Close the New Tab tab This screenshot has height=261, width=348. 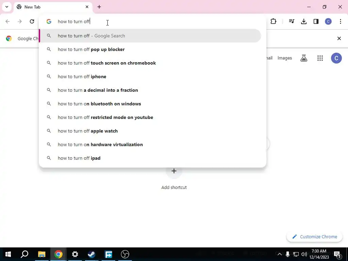click(87, 7)
